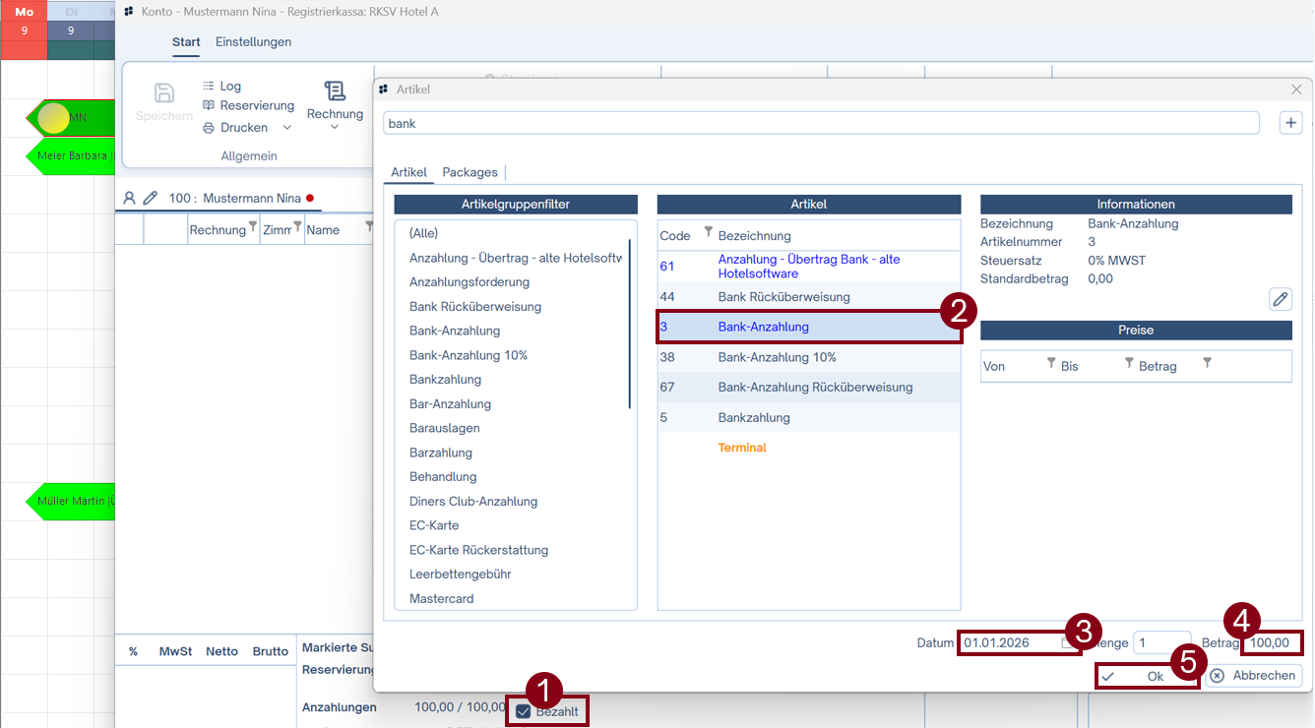Click the Rechnung scroll icon
Screen dimensions: 1315x728
click(335, 91)
